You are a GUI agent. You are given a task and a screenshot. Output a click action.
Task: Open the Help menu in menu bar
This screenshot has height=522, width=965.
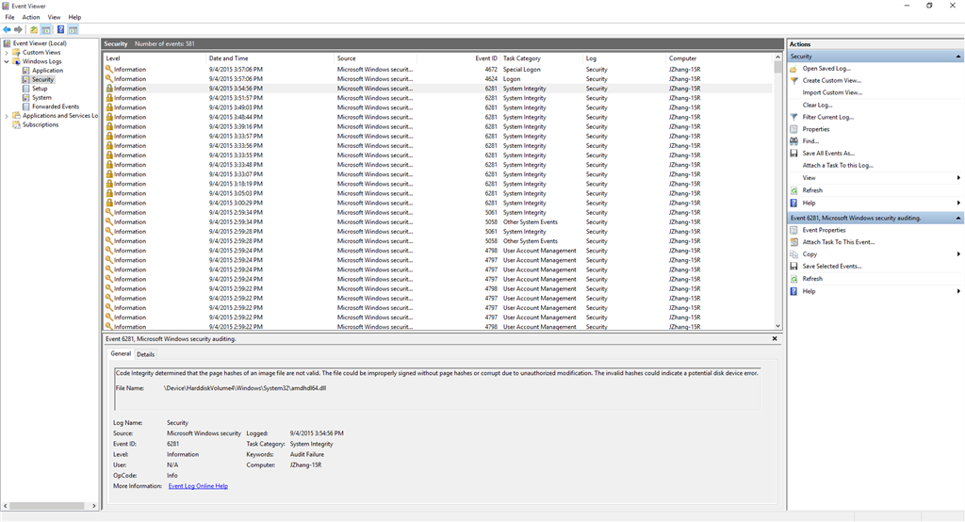pyautogui.click(x=74, y=17)
